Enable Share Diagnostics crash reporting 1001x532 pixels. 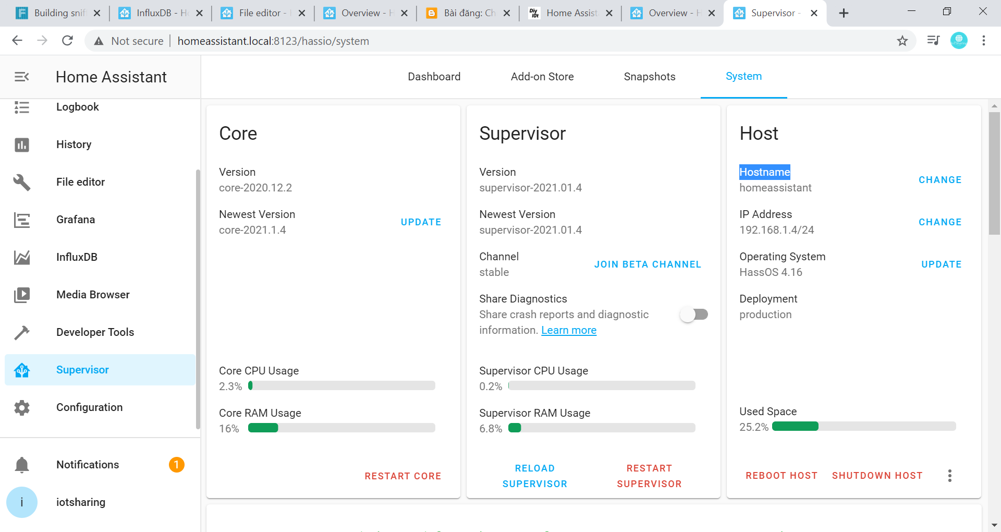point(693,314)
